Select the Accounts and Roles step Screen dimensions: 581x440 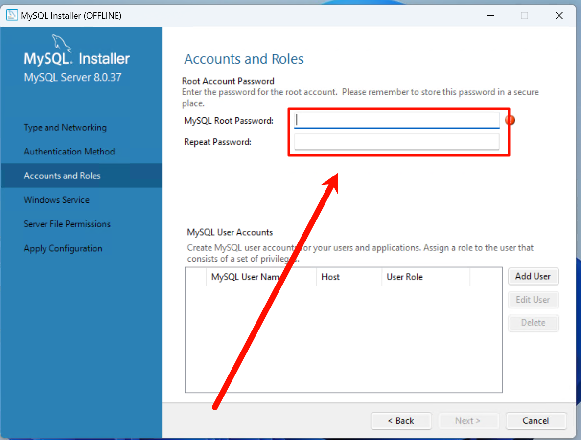point(81,176)
